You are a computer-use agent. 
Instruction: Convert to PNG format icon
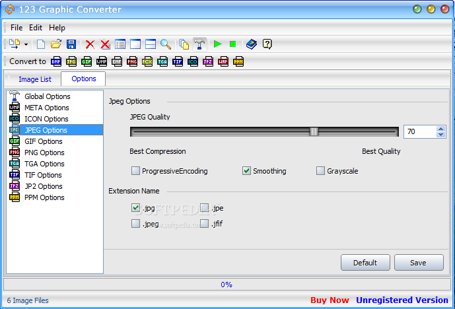pyautogui.click(x=132, y=61)
